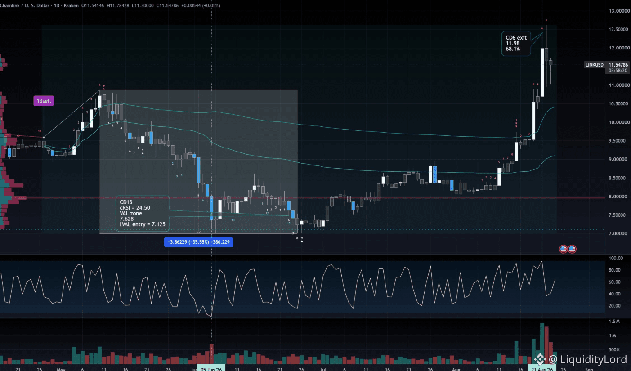Click the 05 Jun '26 date marker
631x371 pixels.
(x=212, y=367)
